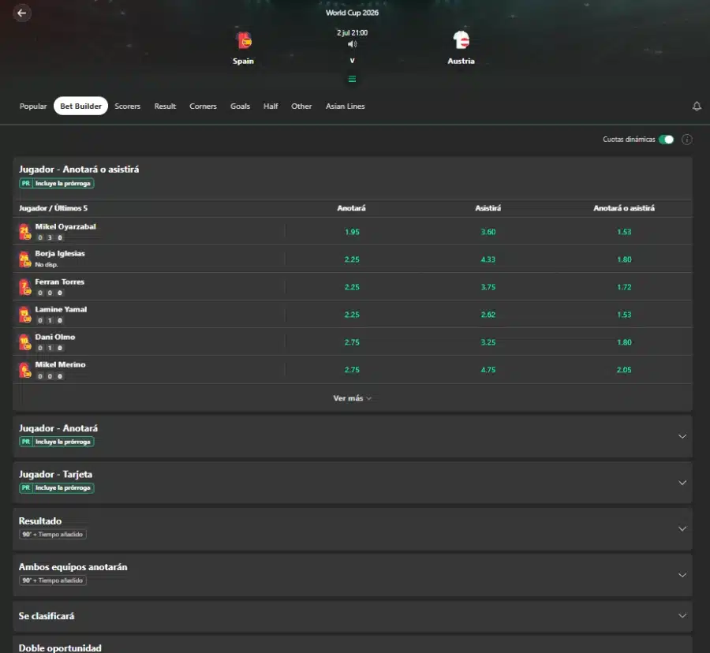Viewport: 710px width, 653px height.
Task: Click the Lamine Yamal player name
Action: [x=61, y=309]
